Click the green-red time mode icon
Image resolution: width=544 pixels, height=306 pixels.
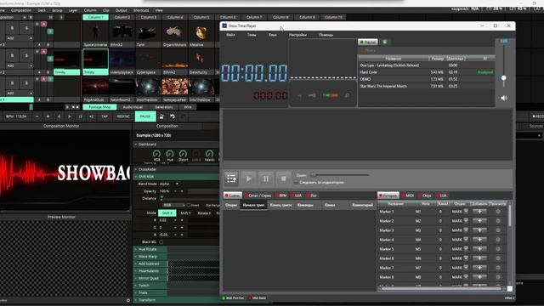tap(330, 95)
